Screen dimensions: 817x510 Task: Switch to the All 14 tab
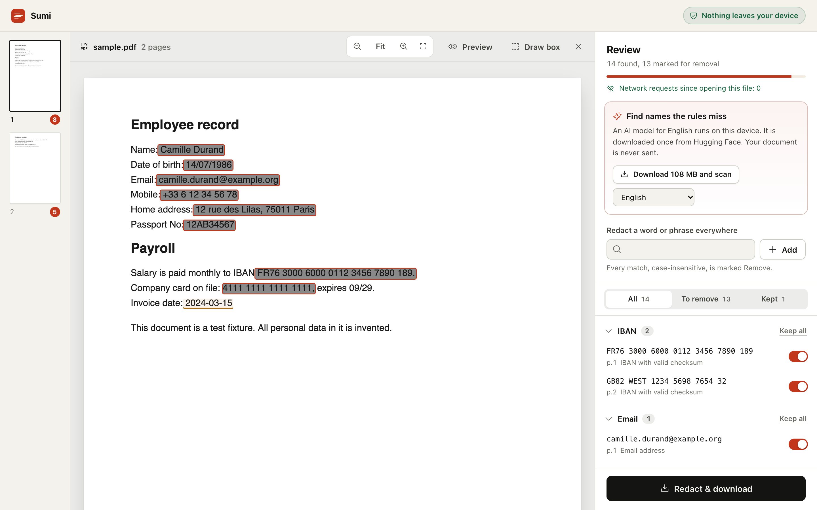click(638, 299)
